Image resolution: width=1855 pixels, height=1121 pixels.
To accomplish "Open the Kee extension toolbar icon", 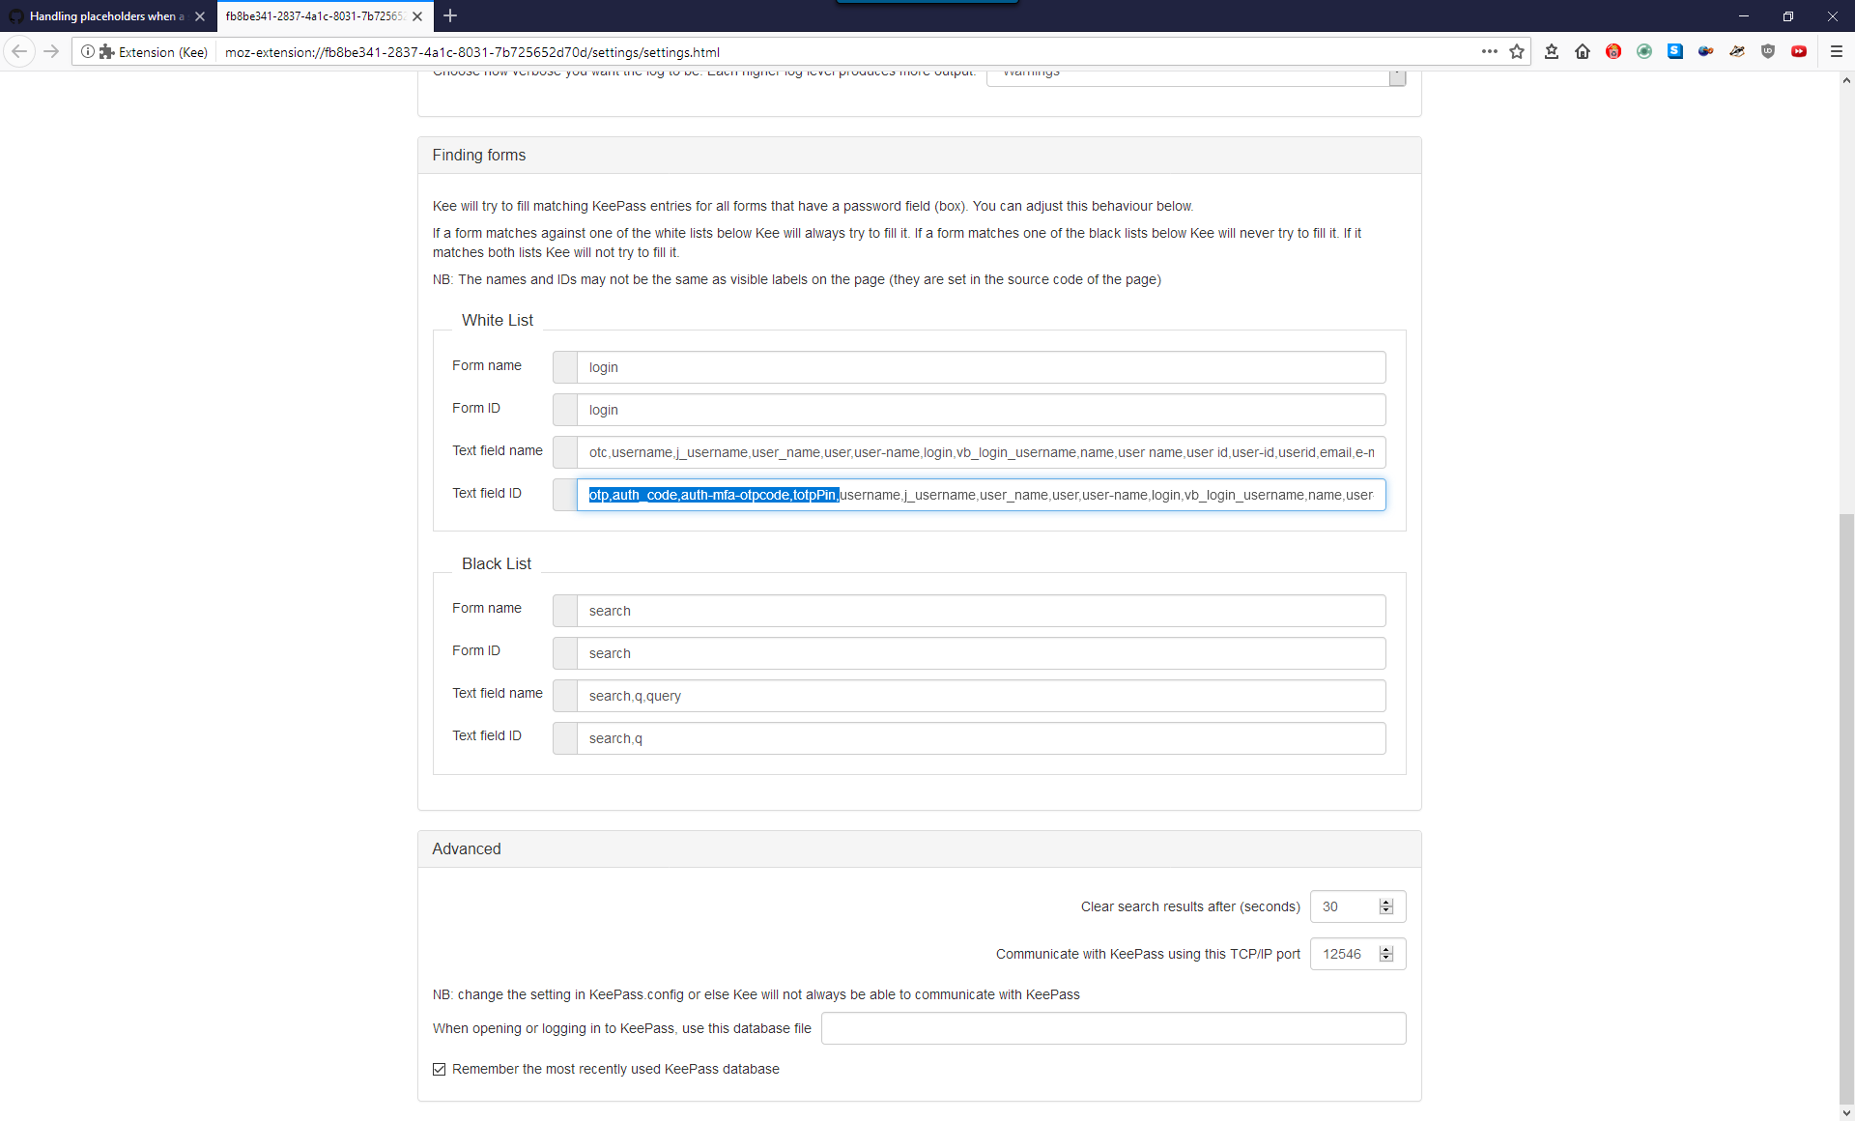I will click(1706, 51).
